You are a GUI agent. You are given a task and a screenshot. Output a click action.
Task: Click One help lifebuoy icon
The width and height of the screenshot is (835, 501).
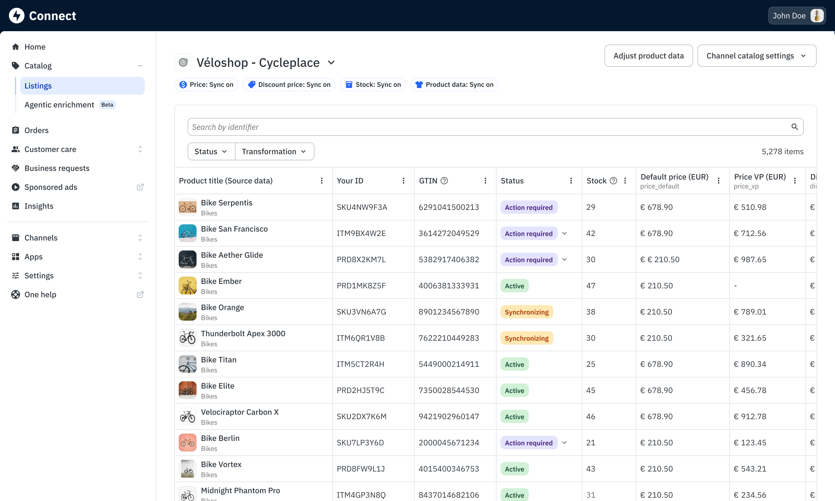pyautogui.click(x=16, y=294)
